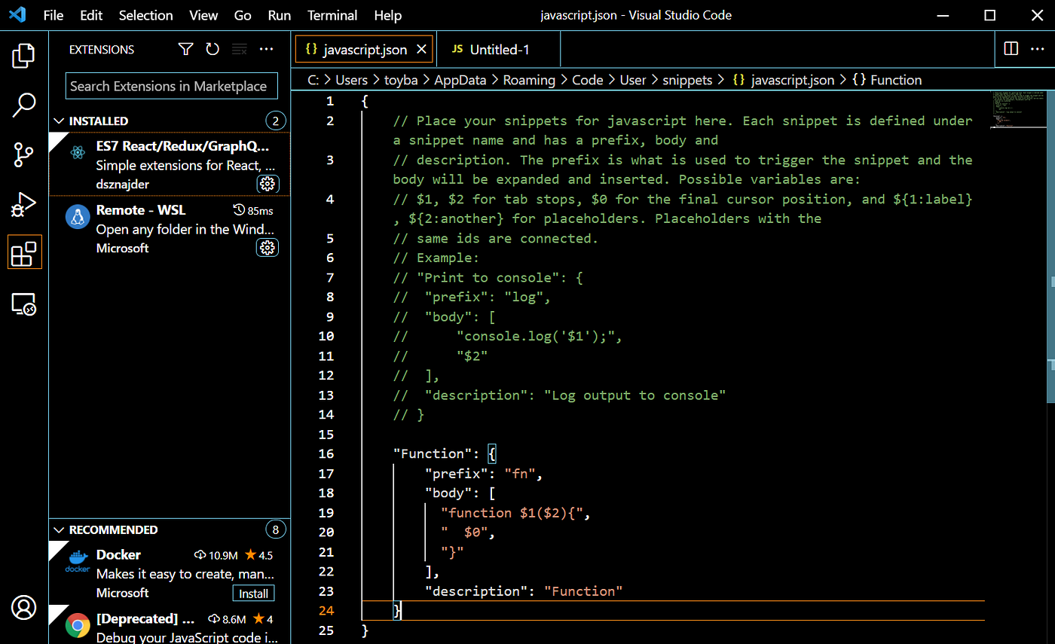Select the Users breadcrumb segment

click(351, 80)
